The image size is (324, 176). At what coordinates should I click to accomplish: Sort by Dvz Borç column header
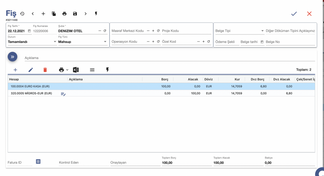(257, 79)
